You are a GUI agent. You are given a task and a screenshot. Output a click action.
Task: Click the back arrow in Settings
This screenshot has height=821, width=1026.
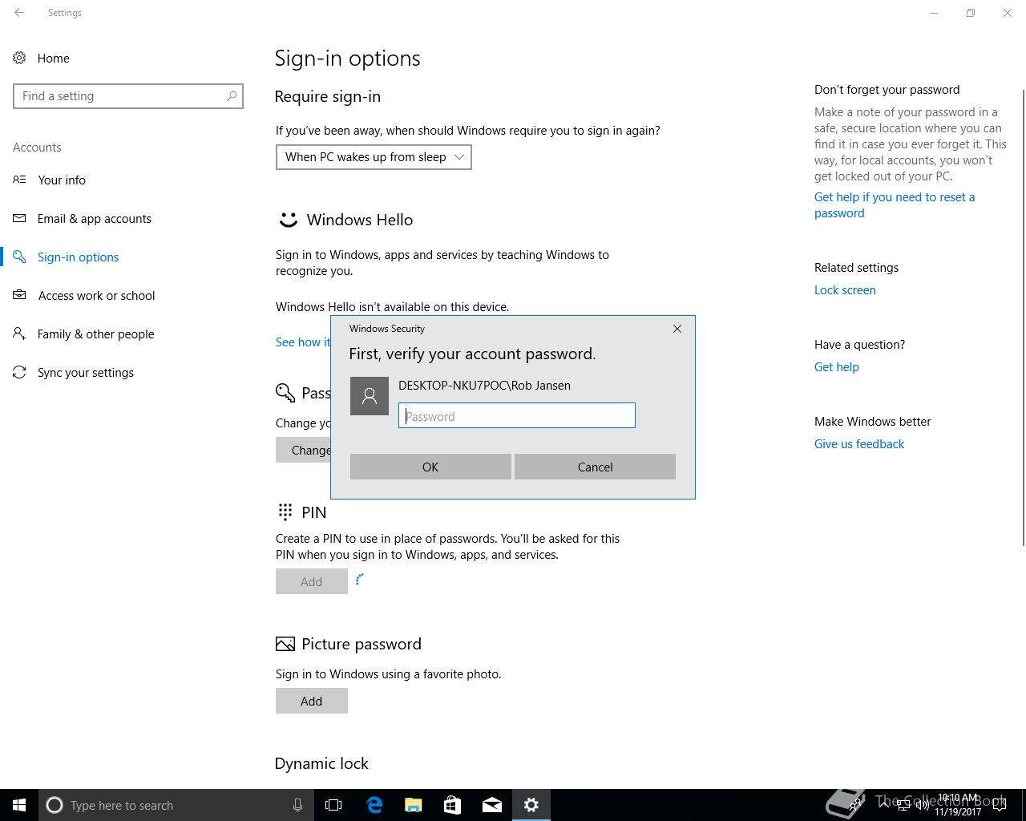coord(19,13)
